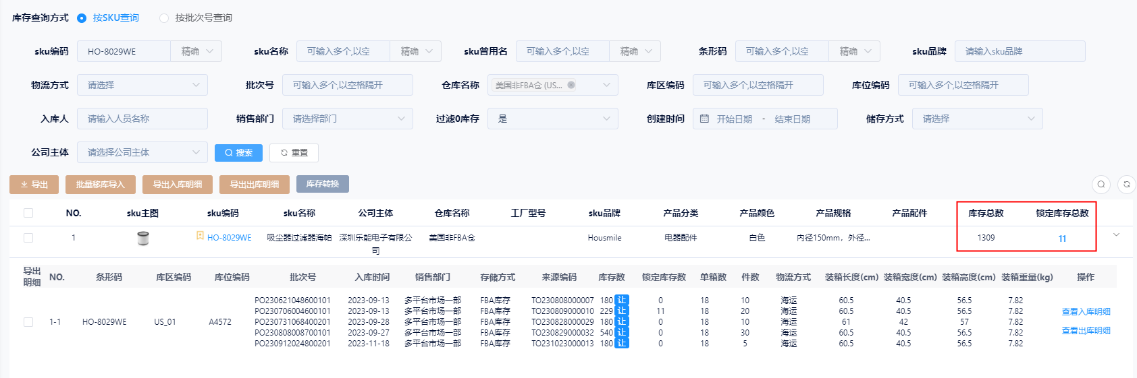Viewport: 1137px width, 378px height.
Task: Click the 让 badge for batch PO230912024800201
Action: pyautogui.click(x=622, y=343)
